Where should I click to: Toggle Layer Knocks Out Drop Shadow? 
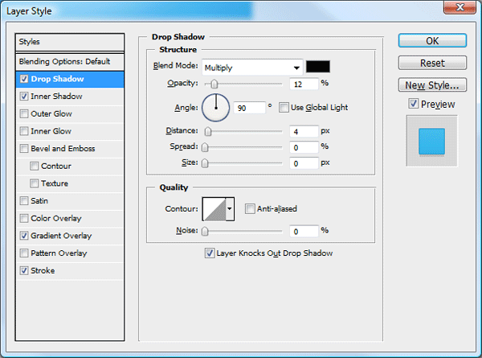point(210,253)
